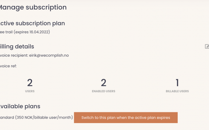The width and height of the screenshot is (209, 130).
Task: Click the Manage subscription page heading
Action: [x=33, y=7]
